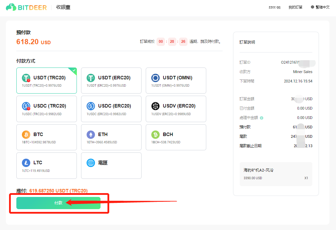Click the USDC (TRC20) coin icon

click(26, 106)
